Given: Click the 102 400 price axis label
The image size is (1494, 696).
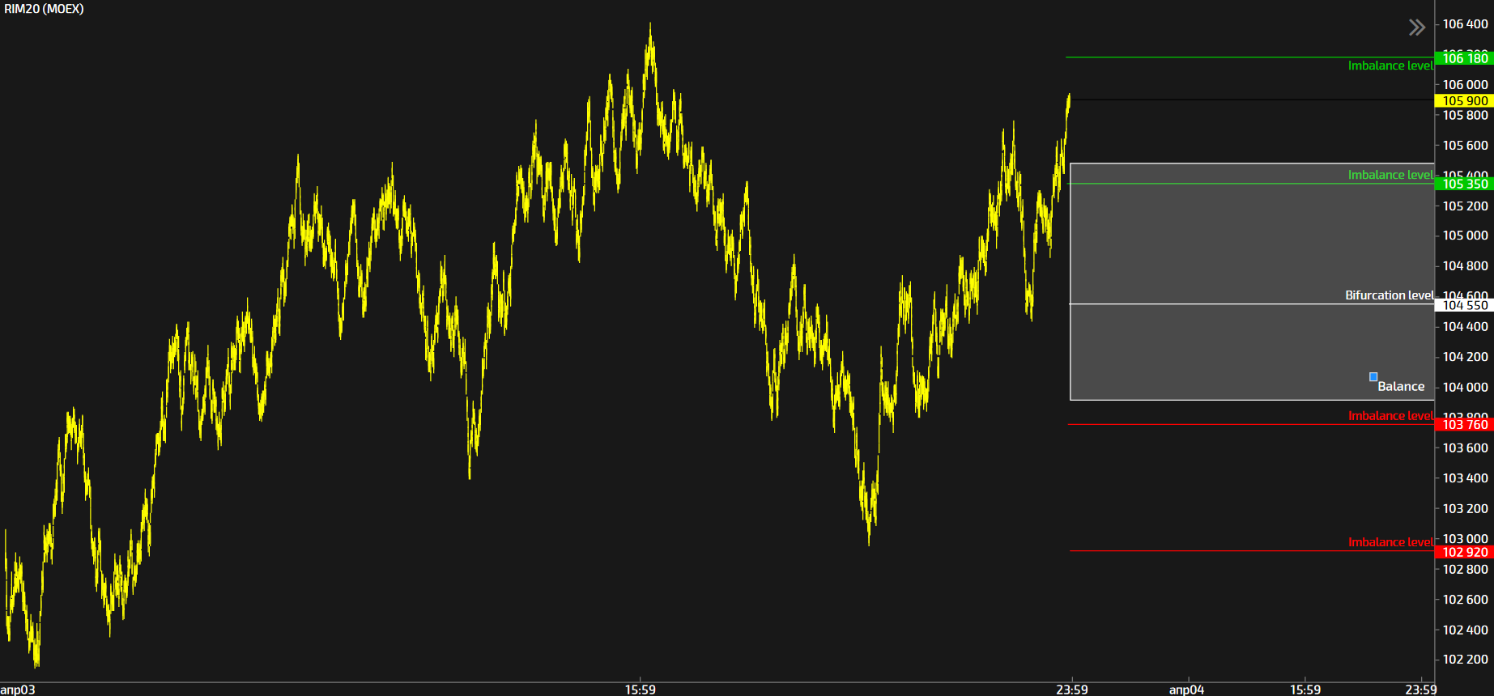Looking at the screenshot, I should coord(1466,630).
